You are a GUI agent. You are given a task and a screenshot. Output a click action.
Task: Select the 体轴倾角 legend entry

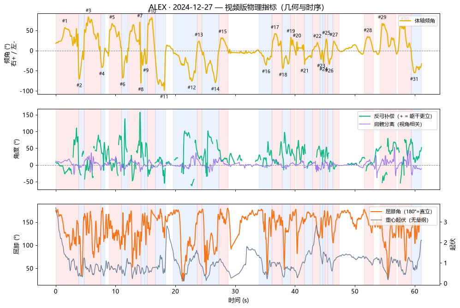(x=417, y=21)
